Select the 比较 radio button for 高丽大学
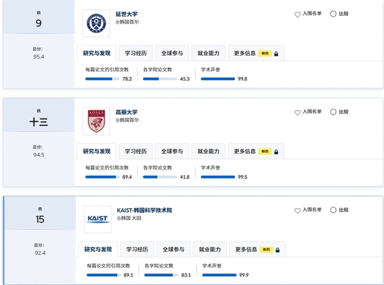The image size is (384, 285). tap(333, 112)
